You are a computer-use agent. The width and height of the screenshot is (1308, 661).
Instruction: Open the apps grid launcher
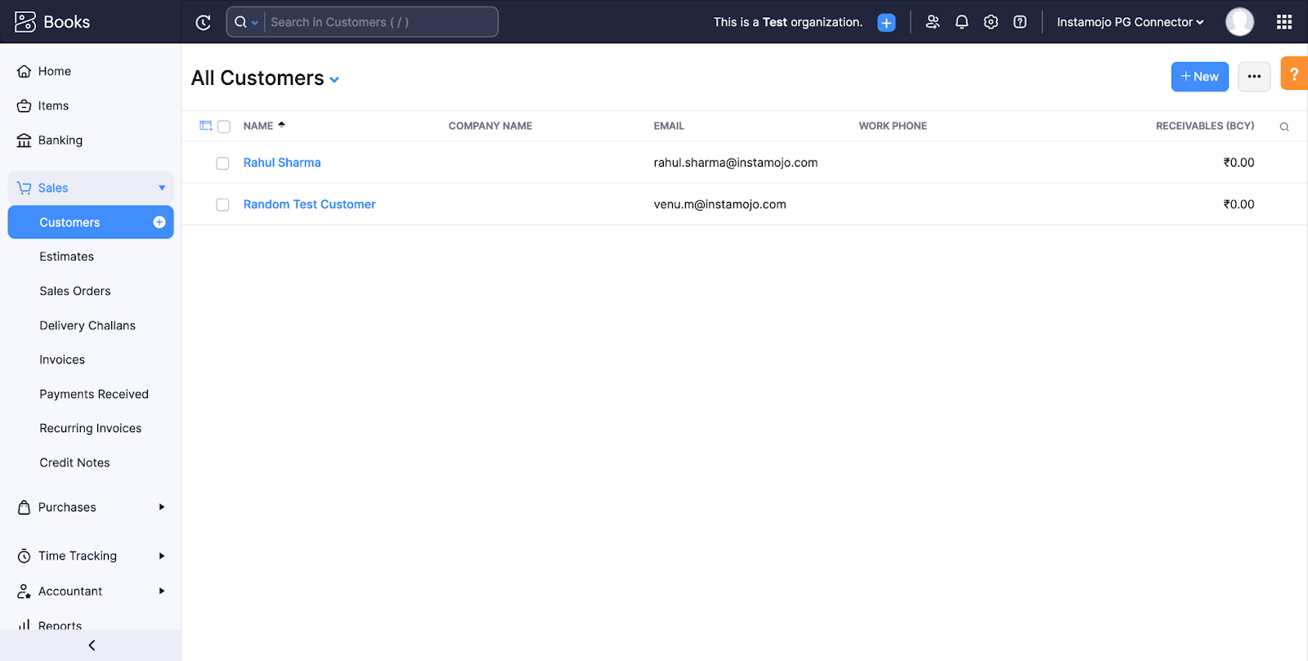pos(1283,22)
